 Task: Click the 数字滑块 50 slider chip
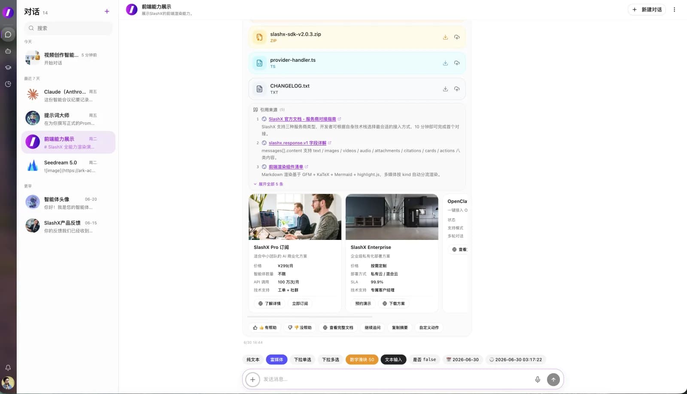coord(362,360)
